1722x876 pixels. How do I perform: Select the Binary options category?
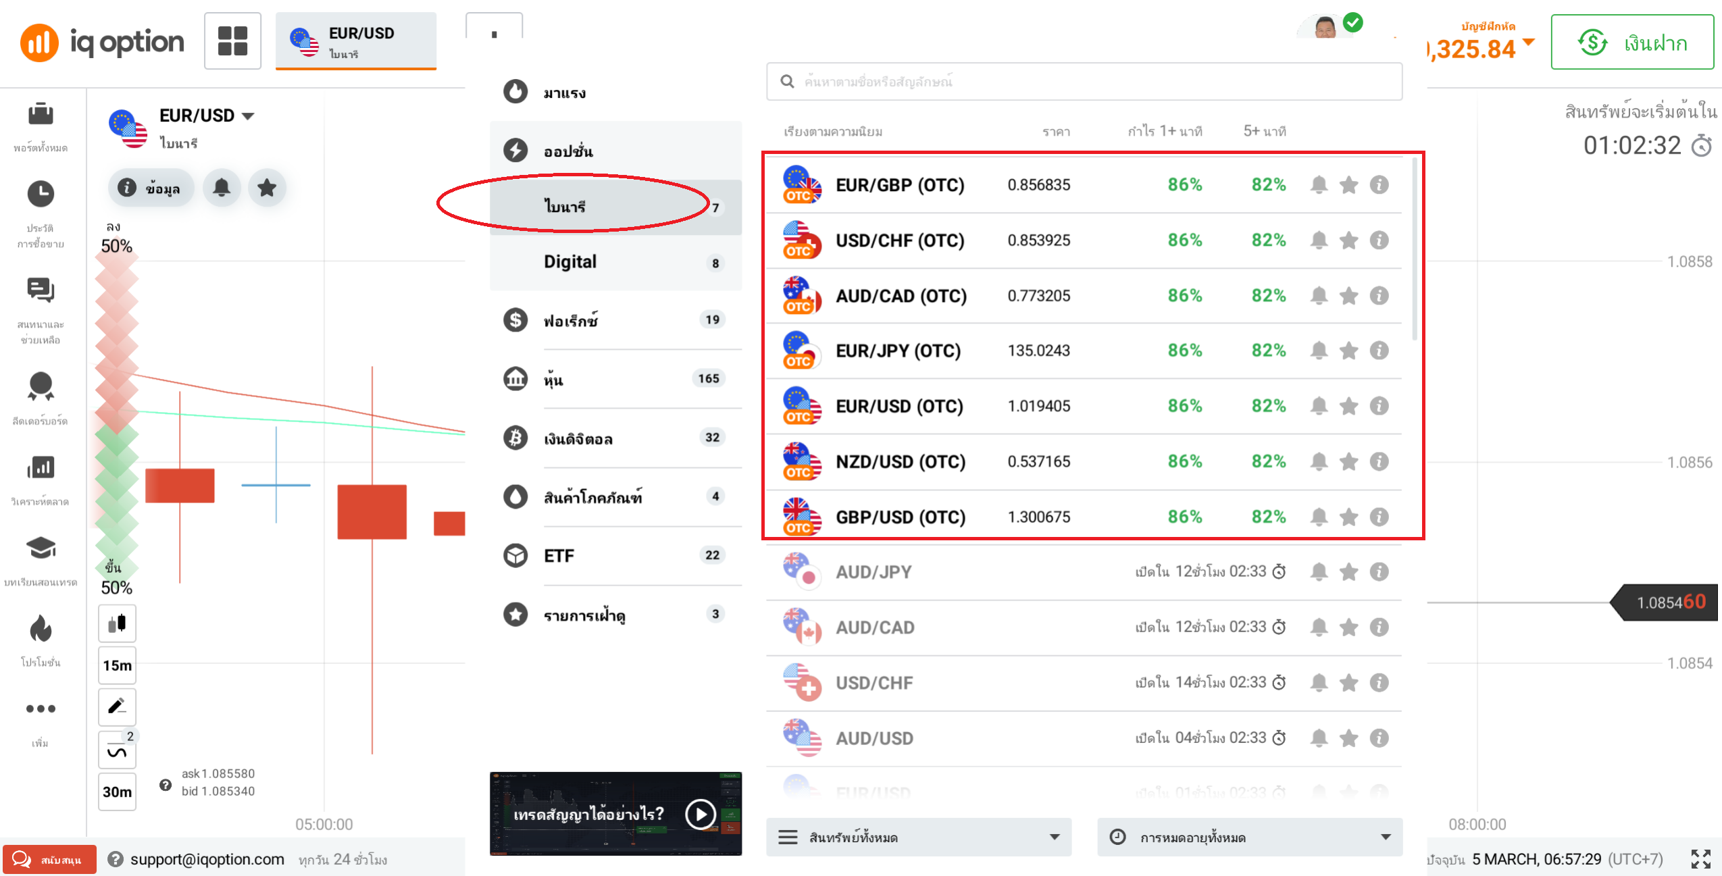click(615, 207)
